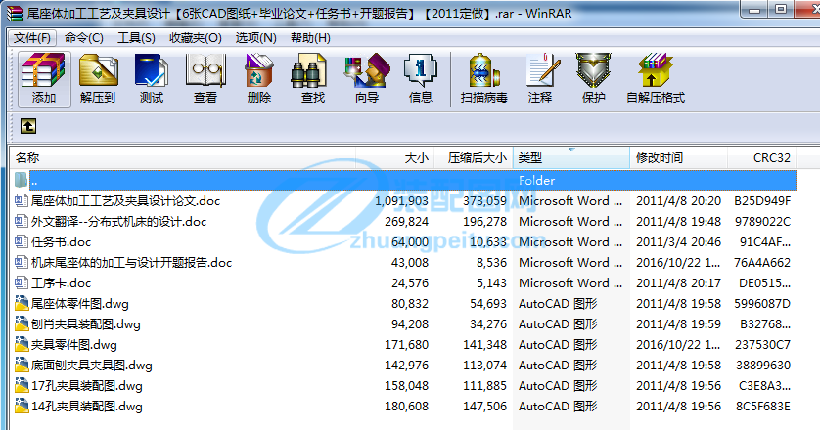Click the AutoCAD icon of 尾座体零件图.dwg
Image resolution: width=820 pixels, height=430 pixels.
(22, 303)
